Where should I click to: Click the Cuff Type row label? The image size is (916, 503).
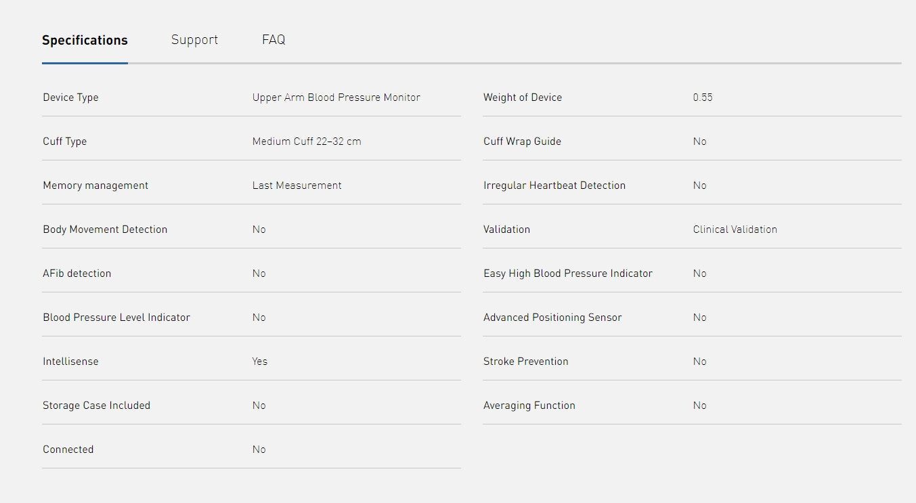pyautogui.click(x=64, y=141)
